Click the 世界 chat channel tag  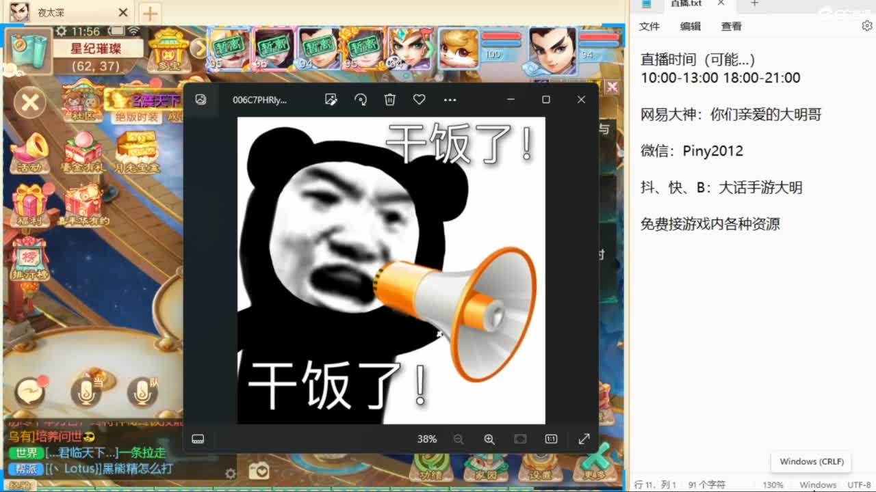click(27, 453)
